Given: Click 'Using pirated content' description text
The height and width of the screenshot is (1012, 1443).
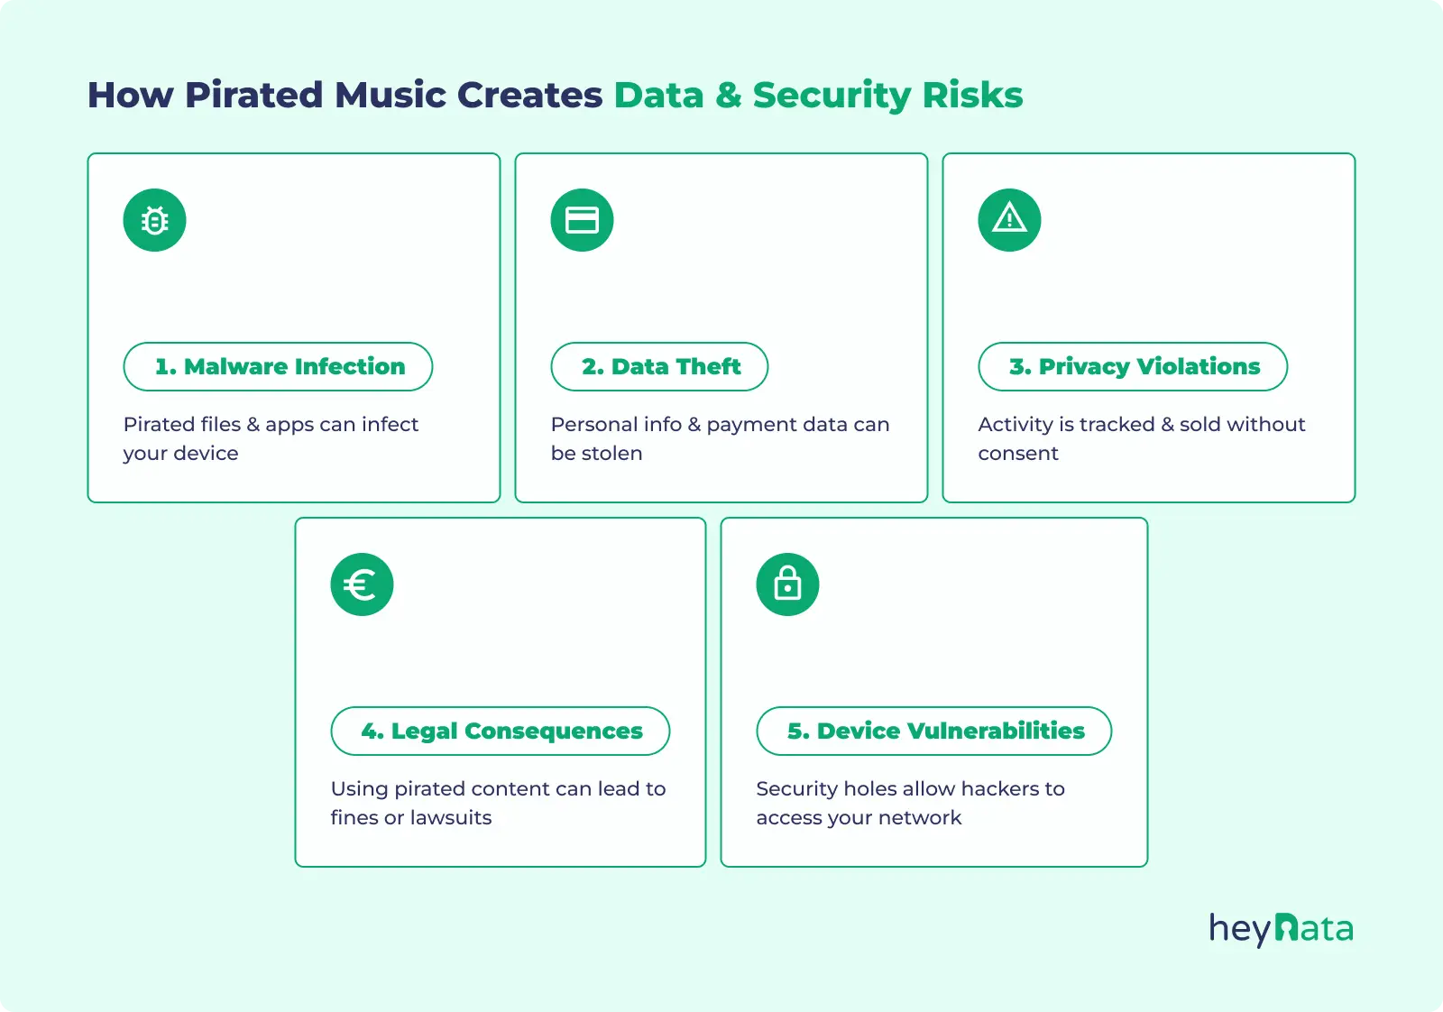Looking at the screenshot, I should pyautogui.click(x=498, y=803).
